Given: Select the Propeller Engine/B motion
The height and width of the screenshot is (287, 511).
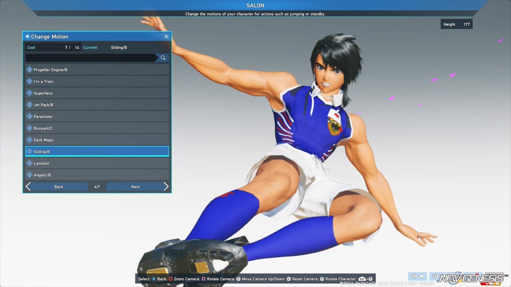Looking at the screenshot, I should pos(97,70).
